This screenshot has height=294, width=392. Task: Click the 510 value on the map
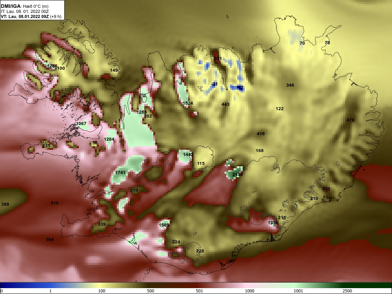(54, 203)
